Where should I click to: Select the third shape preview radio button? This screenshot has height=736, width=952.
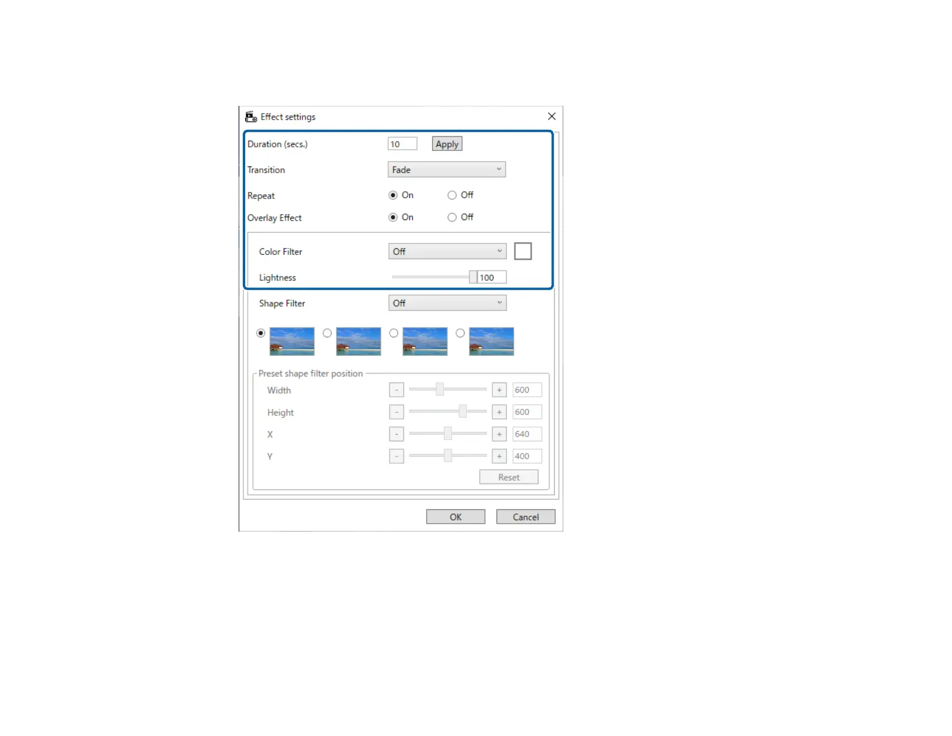(x=394, y=333)
